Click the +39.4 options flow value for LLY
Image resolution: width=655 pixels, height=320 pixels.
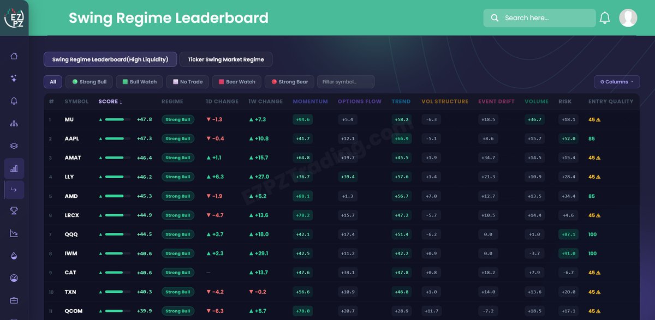pyautogui.click(x=348, y=177)
